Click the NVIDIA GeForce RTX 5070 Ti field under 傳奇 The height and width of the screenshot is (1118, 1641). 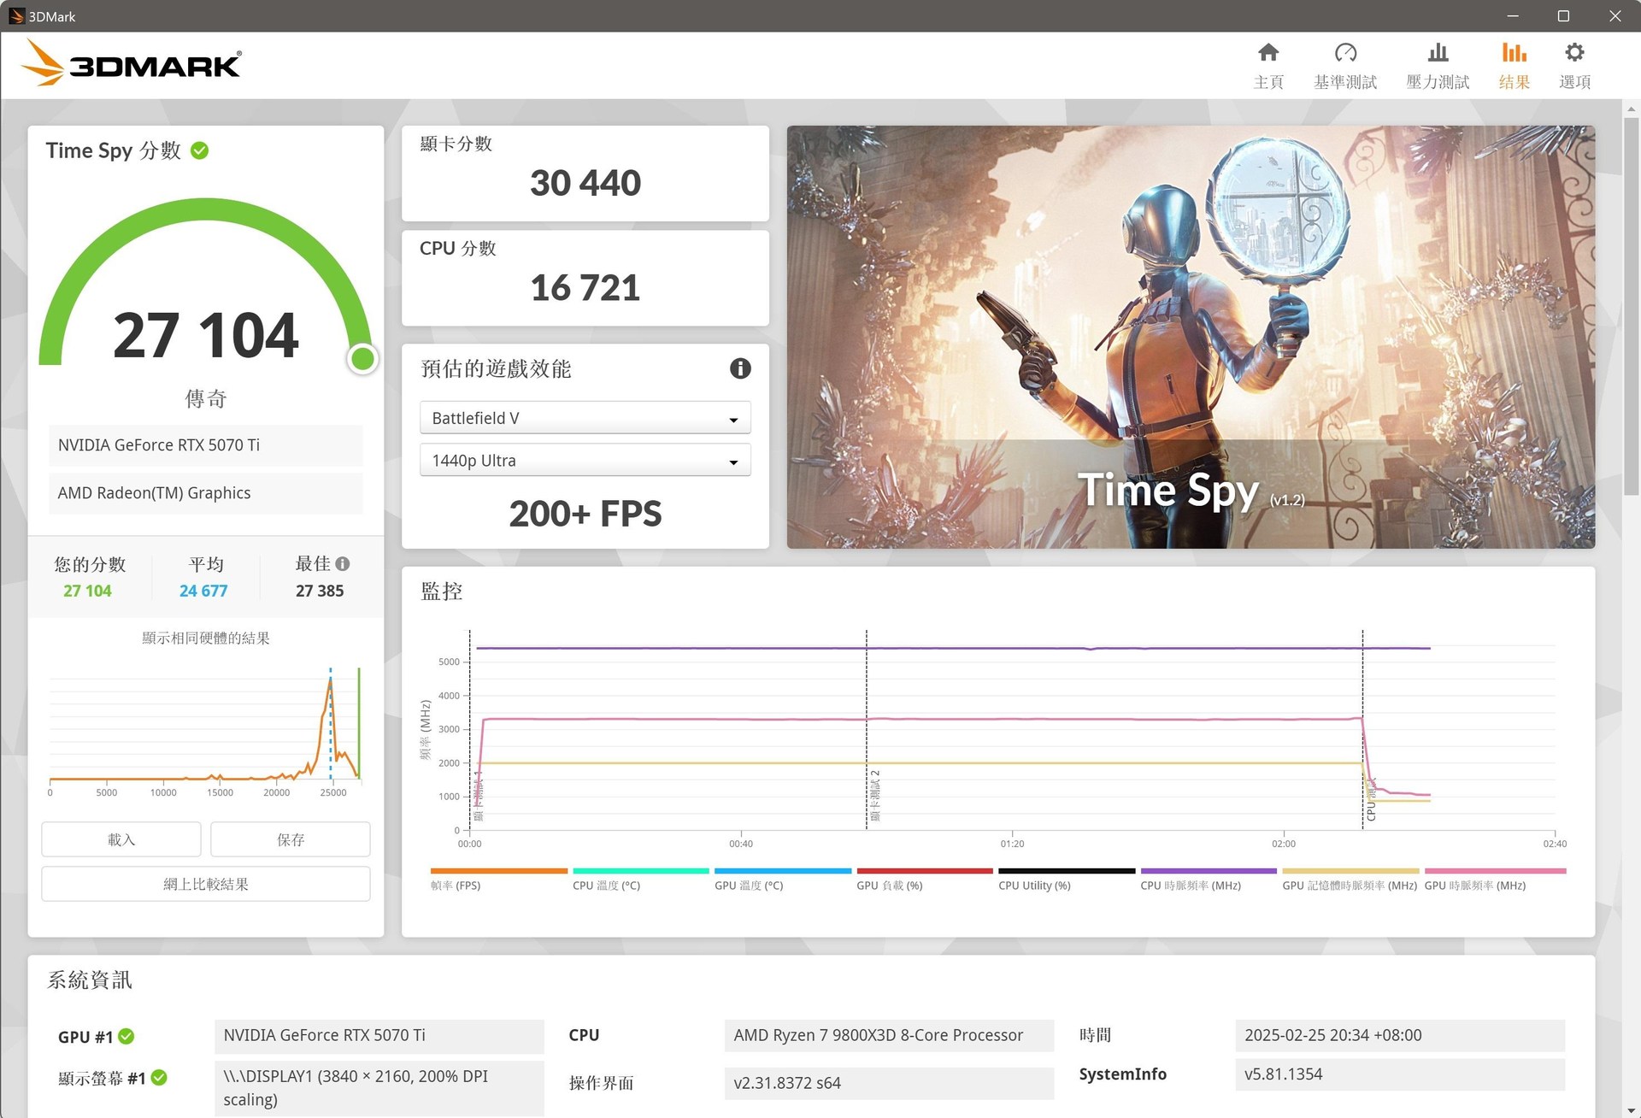click(206, 445)
